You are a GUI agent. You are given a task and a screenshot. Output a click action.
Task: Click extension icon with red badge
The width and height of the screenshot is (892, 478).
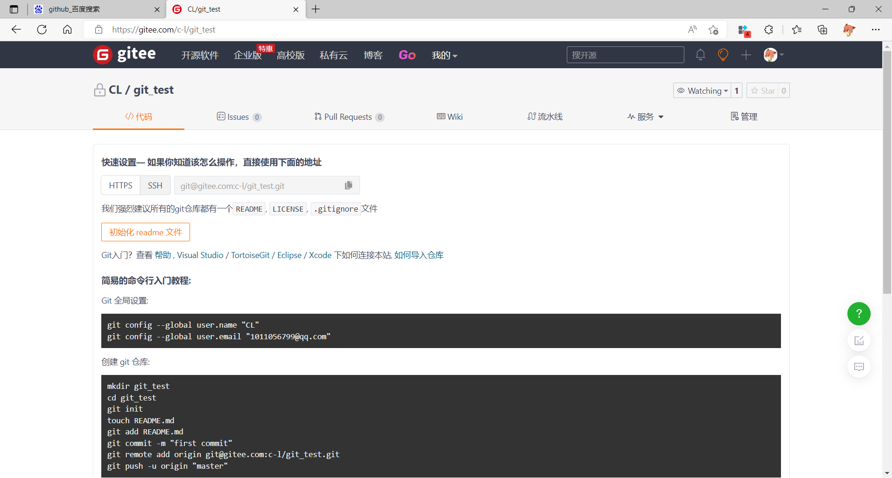tap(743, 31)
